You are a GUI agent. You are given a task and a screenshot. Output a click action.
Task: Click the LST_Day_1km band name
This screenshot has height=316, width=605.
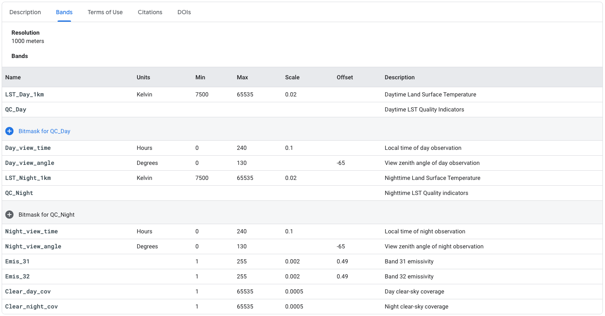(25, 94)
